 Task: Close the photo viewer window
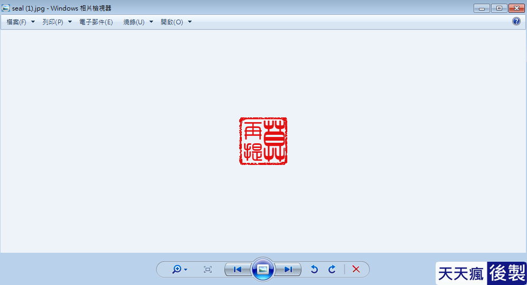click(x=516, y=8)
